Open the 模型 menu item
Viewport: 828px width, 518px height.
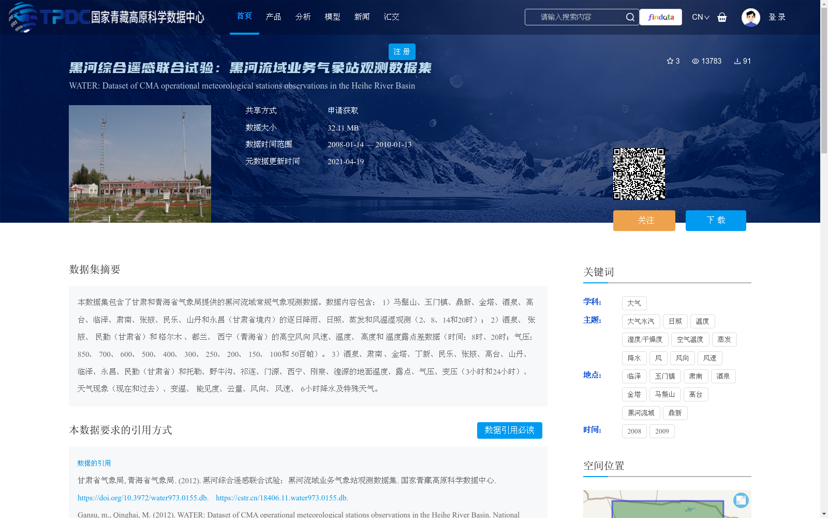(332, 17)
